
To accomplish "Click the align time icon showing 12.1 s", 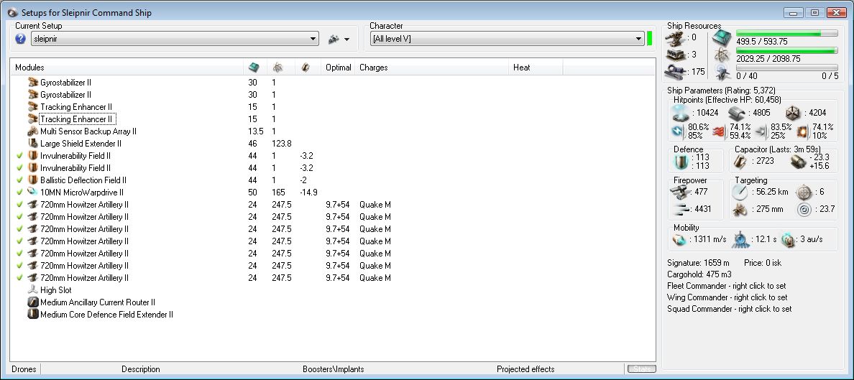I will (740, 239).
